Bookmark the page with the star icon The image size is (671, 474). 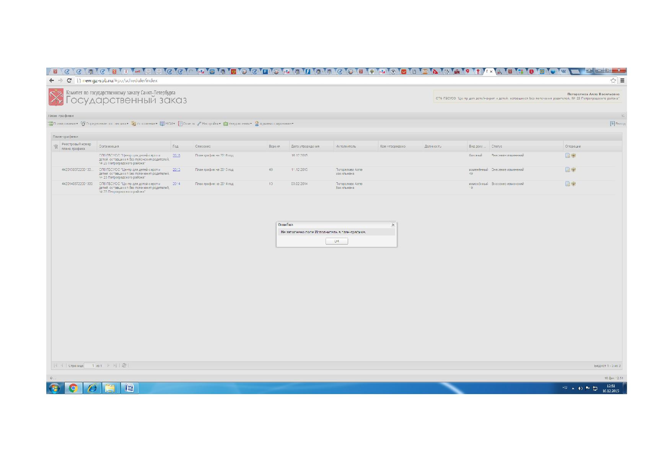613,81
